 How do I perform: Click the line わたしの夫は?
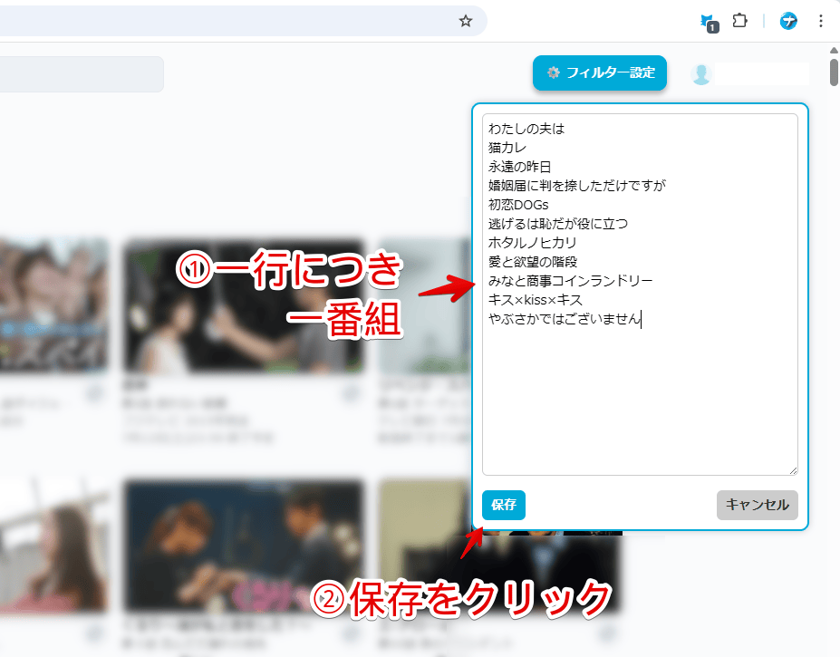526,129
